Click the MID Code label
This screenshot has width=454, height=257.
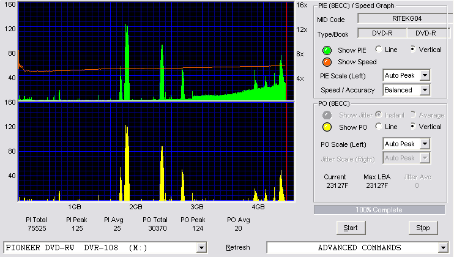click(x=331, y=20)
